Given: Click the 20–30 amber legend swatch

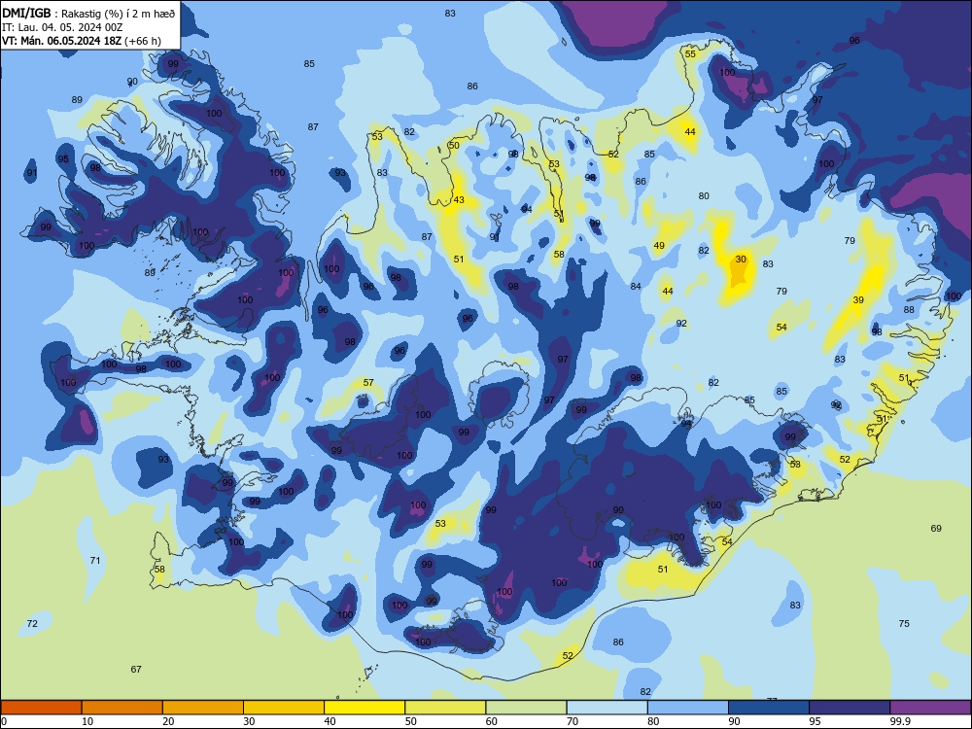Looking at the screenshot, I should pyautogui.click(x=203, y=708).
